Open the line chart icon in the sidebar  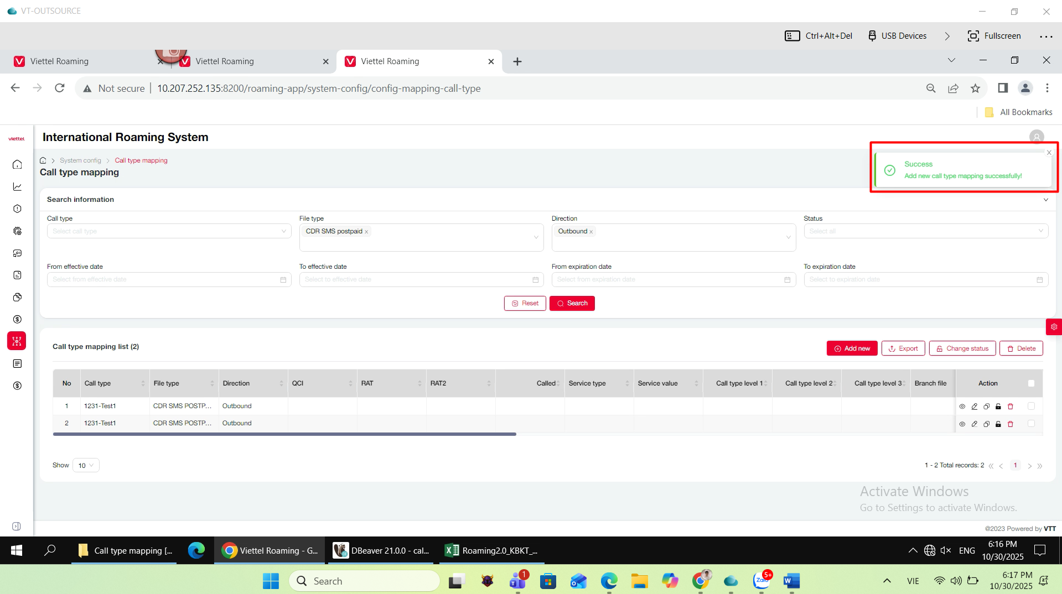[17, 187]
